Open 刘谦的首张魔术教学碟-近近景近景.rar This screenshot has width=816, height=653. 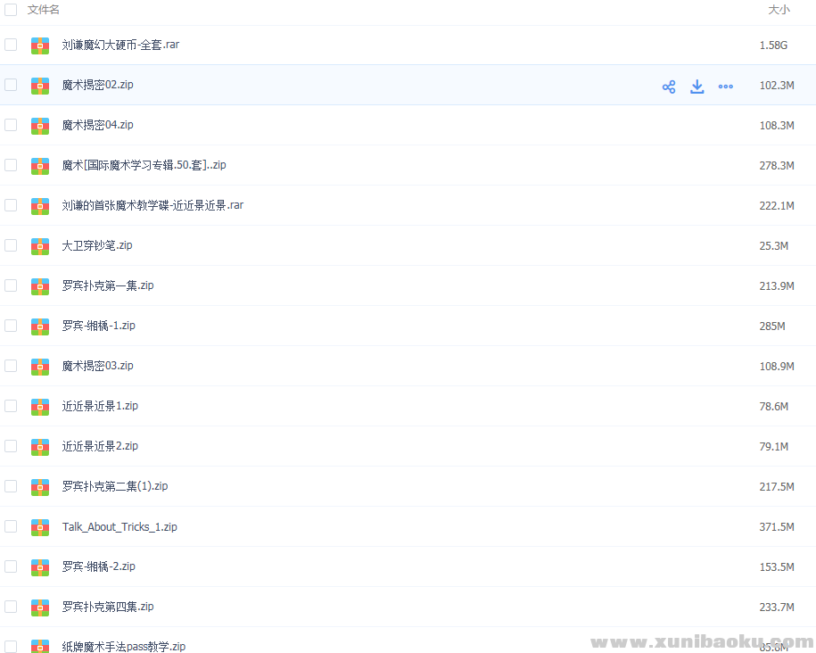152,205
